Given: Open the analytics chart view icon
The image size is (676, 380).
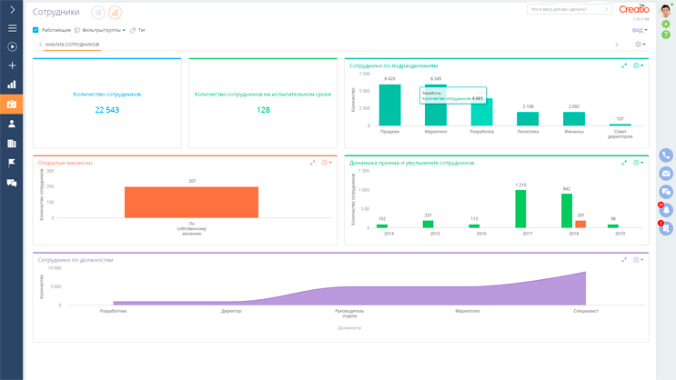Looking at the screenshot, I should 115,13.
